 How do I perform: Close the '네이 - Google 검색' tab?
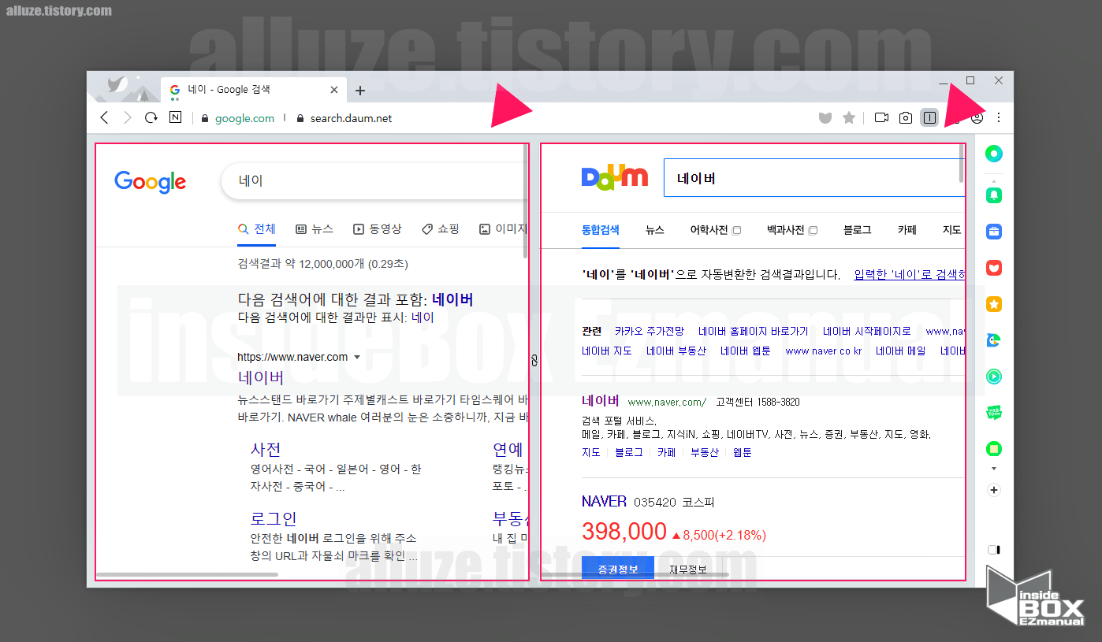(x=334, y=90)
